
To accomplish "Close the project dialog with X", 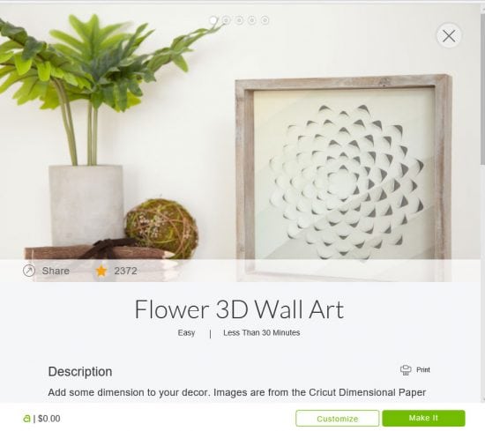I will (x=449, y=36).
